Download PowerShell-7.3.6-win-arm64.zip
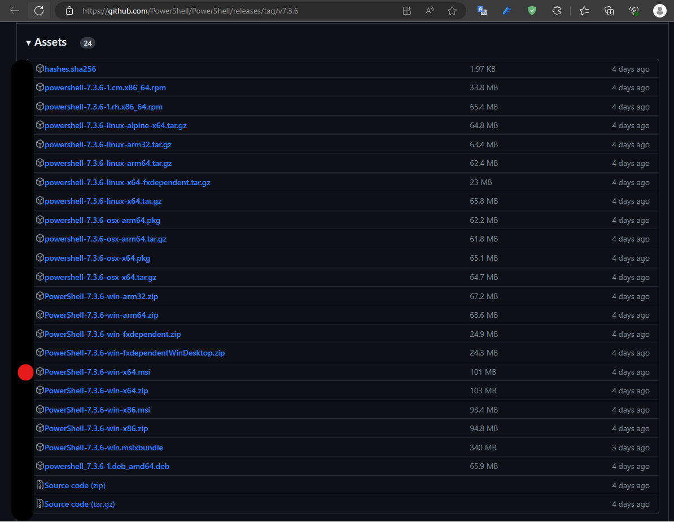Viewport: 674px width, 522px height. pyautogui.click(x=101, y=315)
